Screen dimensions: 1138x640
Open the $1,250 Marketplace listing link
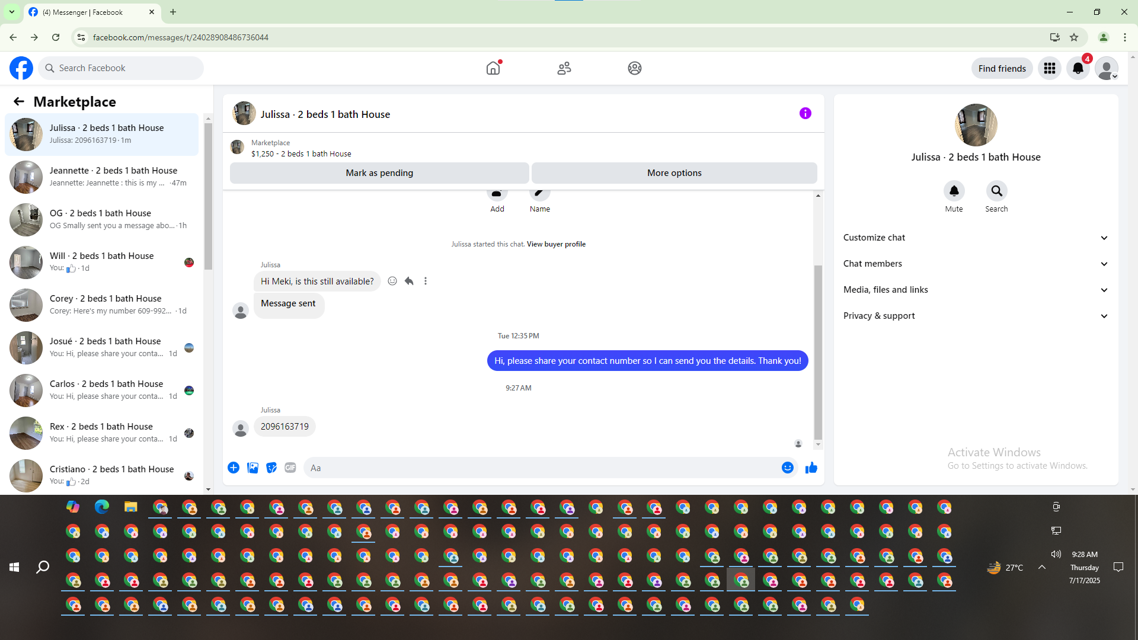coord(301,153)
